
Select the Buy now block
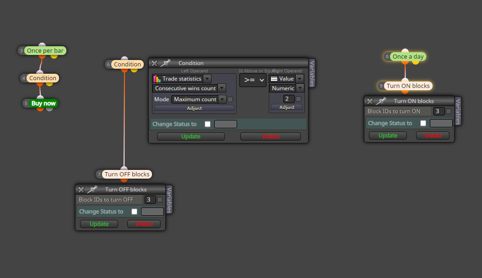(x=43, y=104)
